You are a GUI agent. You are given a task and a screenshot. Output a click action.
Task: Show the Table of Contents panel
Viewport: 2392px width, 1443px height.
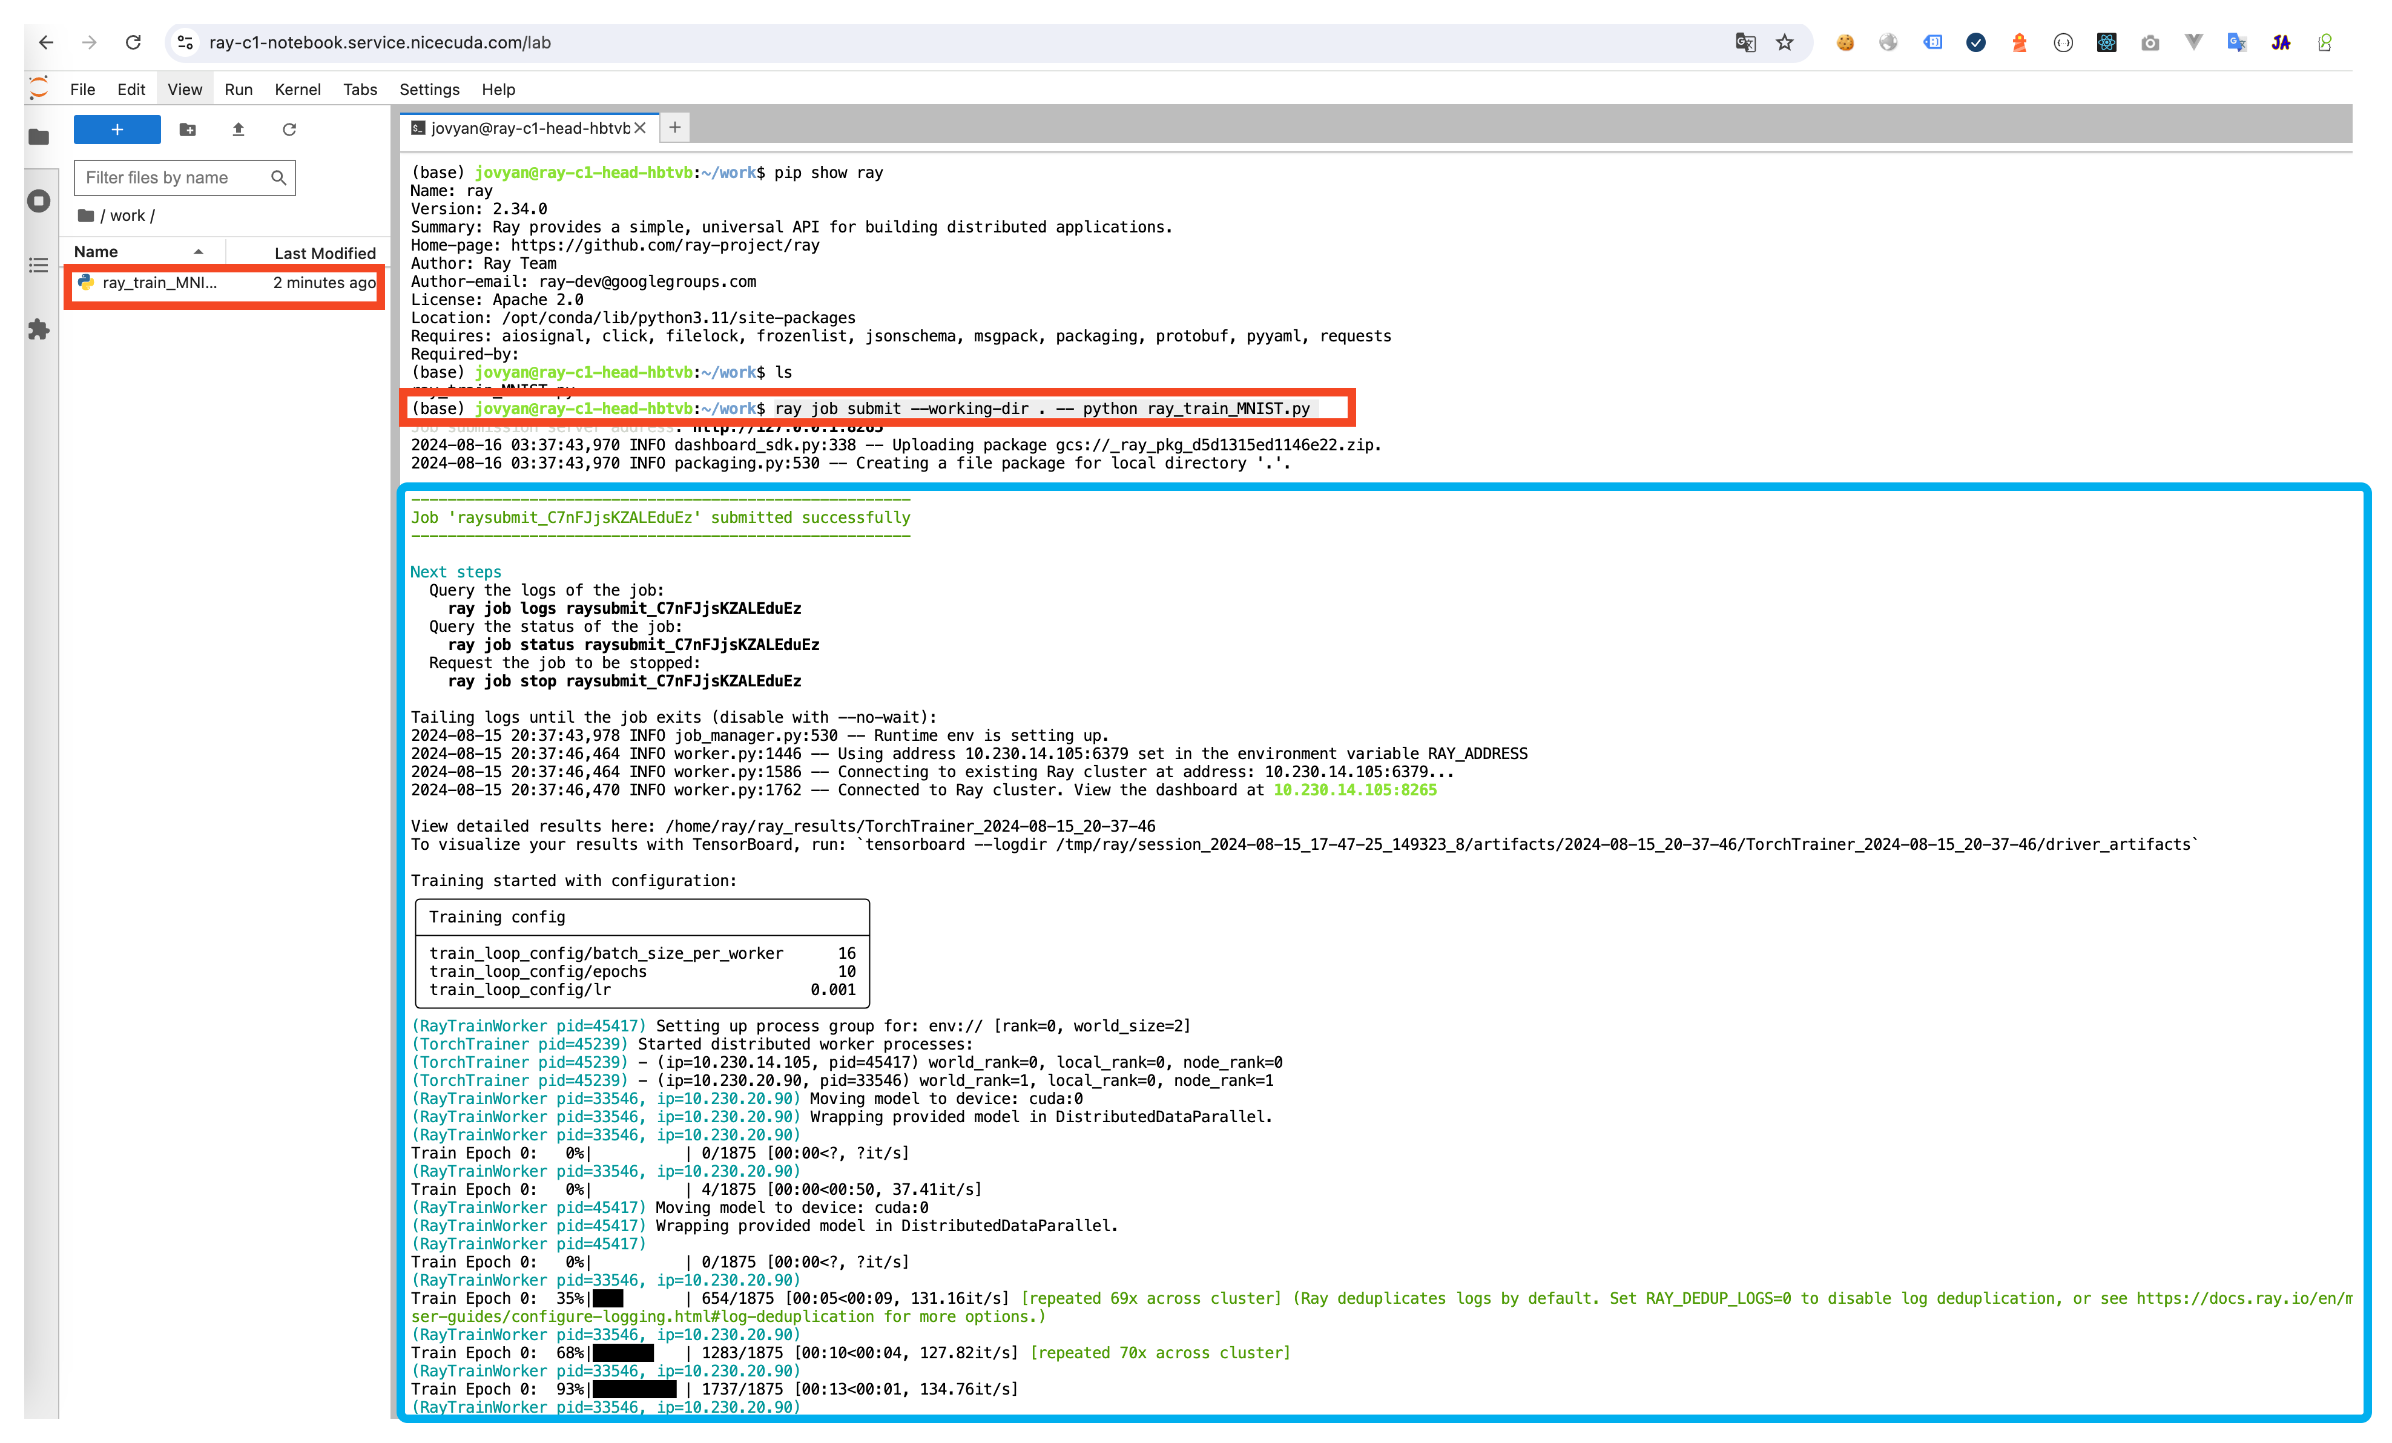(39, 265)
